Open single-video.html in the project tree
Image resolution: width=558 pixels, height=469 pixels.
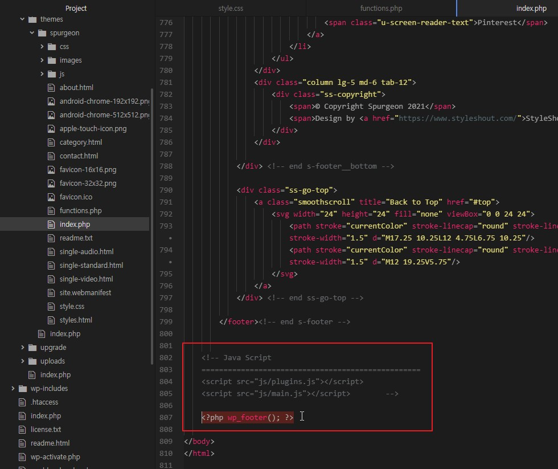[86, 279]
